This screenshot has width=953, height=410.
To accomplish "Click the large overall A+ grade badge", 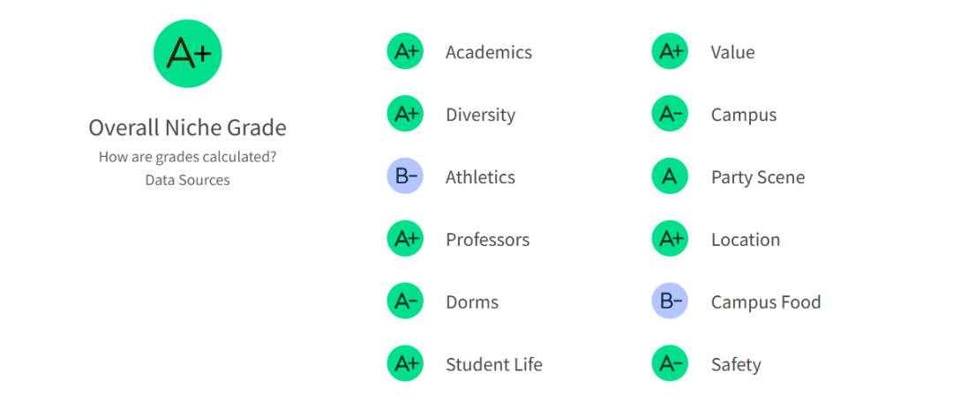I will [187, 54].
